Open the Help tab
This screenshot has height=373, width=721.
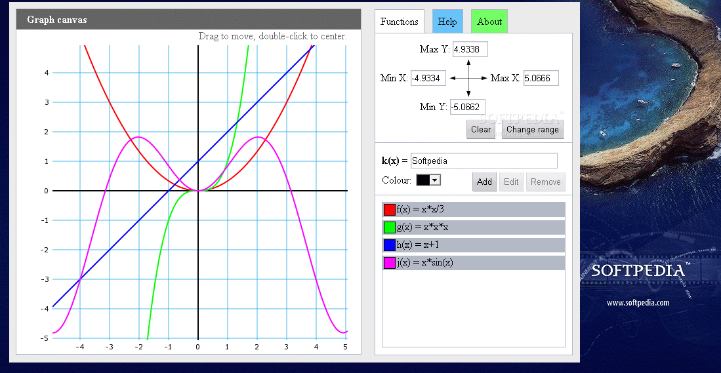[447, 22]
